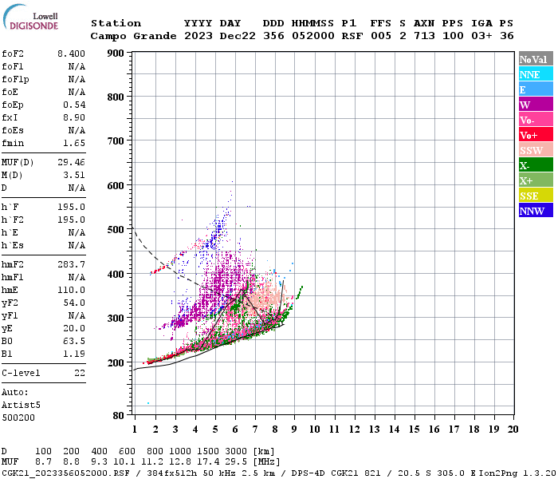The height and width of the screenshot is (479, 558).
Task: Click the FFS value 005
Action: [x=381, y=36]
